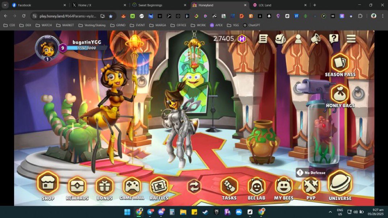Screen dimensions: 388x218
Task: Open the YGG bookmarks folder
Action: (233, 25)
